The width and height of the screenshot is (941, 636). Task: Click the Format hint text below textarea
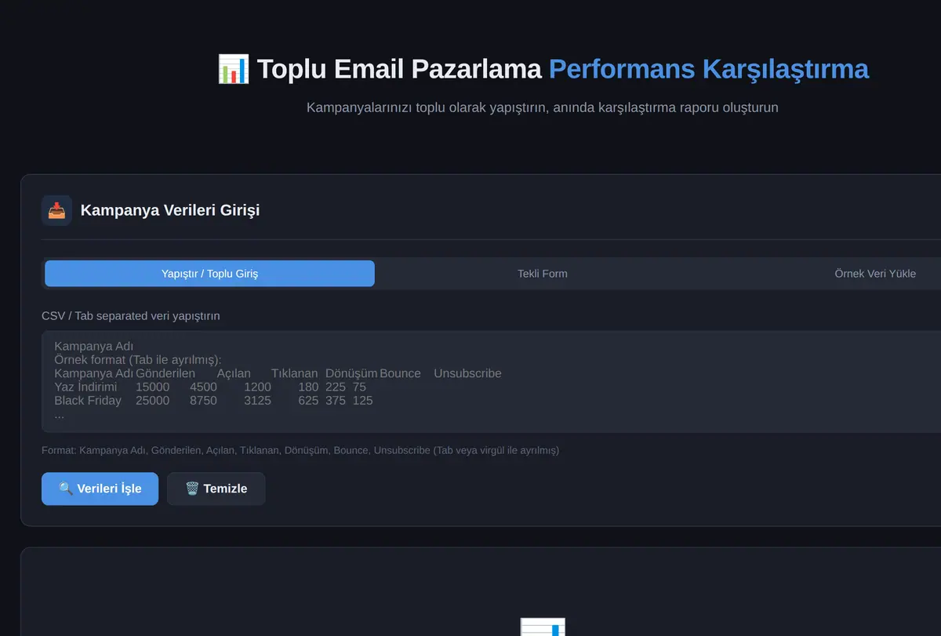[300, 450]
